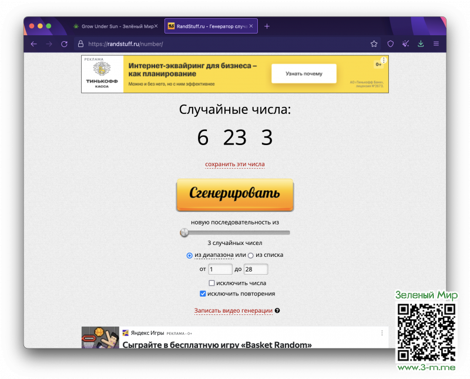Open the downloads arrow icon
The height and width of the screenshot is (379, 470).
click(421, 44)
